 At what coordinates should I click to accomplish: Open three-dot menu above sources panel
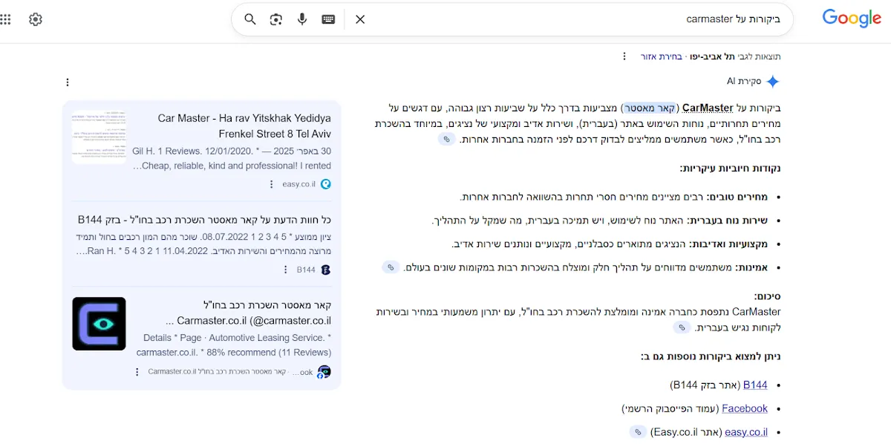point(68,82)
